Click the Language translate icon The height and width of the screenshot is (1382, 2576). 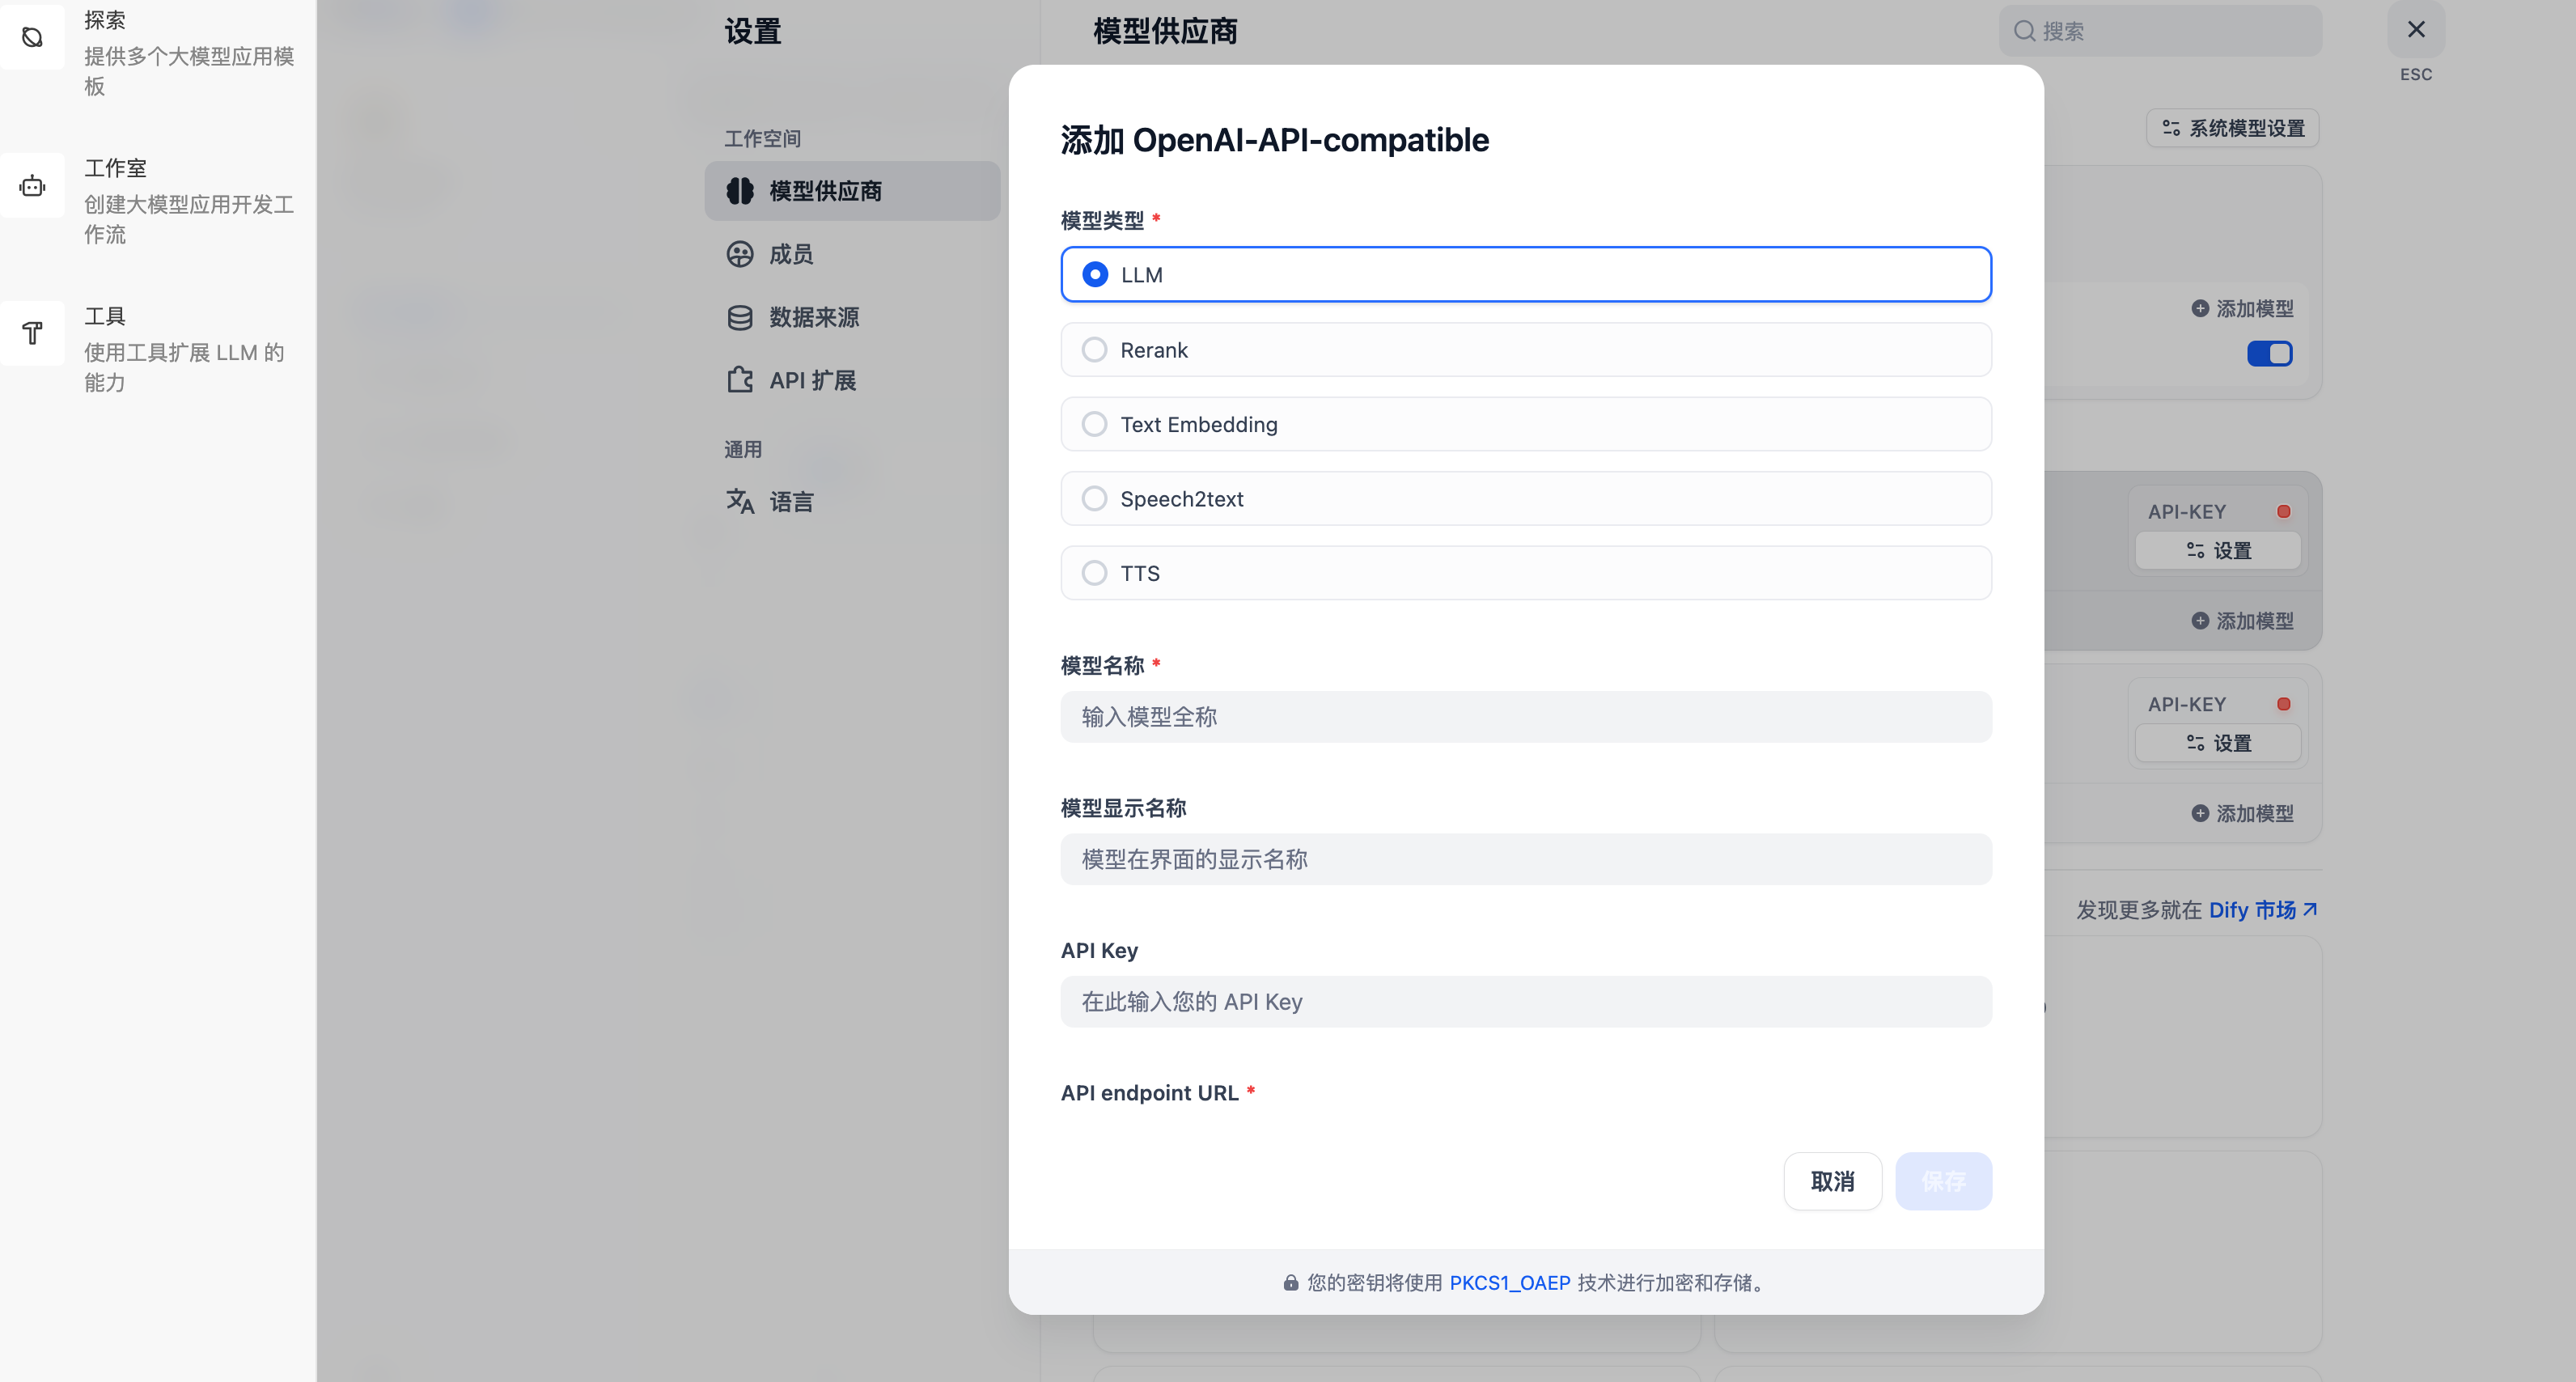(740, 501)
